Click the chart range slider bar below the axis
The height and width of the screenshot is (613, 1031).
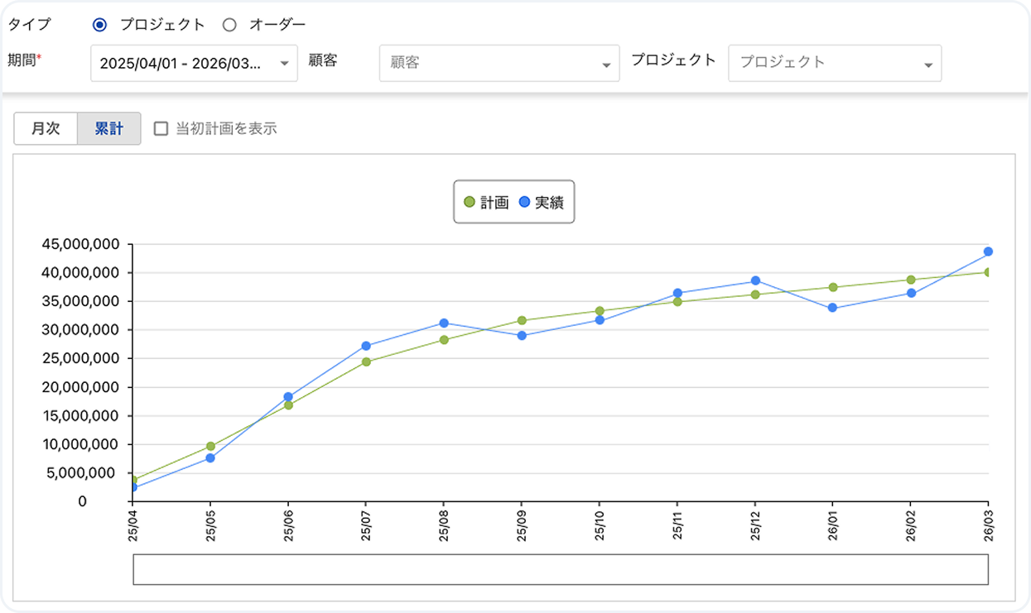(x=560, y=569)
